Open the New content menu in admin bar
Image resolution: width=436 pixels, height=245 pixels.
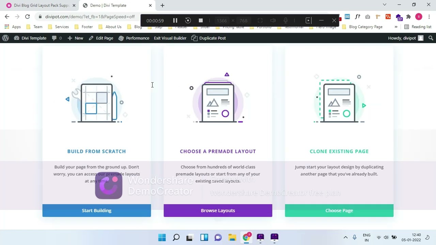pyautogui.click(x=75, y=38)
